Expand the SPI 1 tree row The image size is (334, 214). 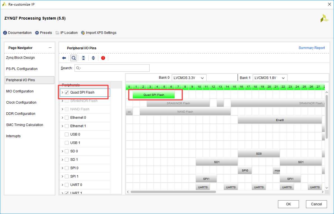(x=62, y=176)
